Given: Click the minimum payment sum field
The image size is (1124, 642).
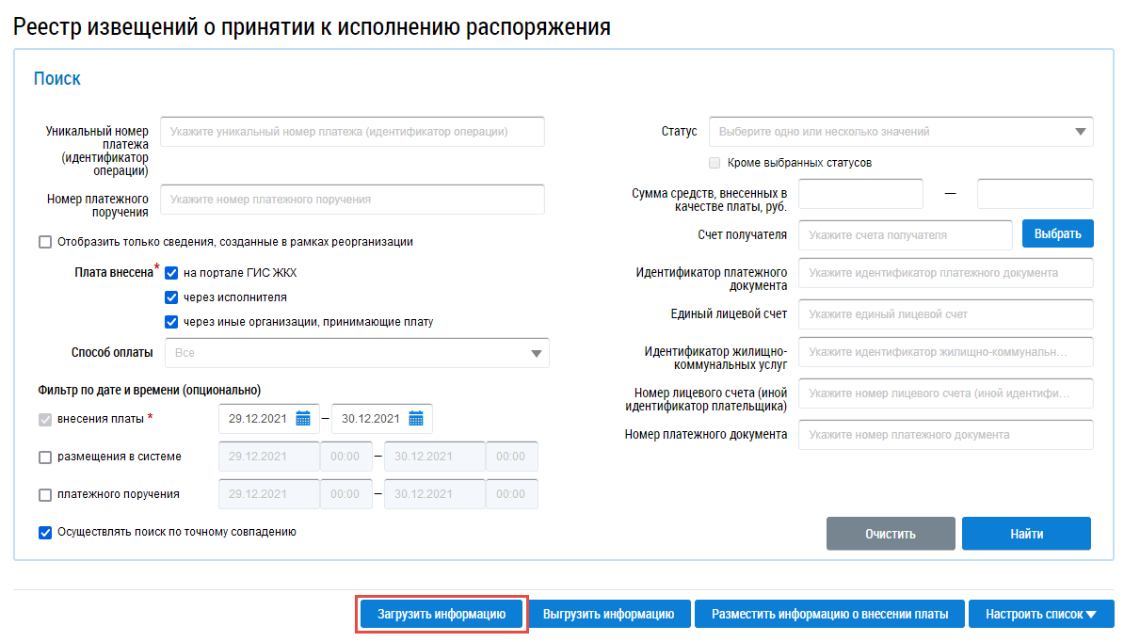Looking at the screenshot, I should (860, 194).
